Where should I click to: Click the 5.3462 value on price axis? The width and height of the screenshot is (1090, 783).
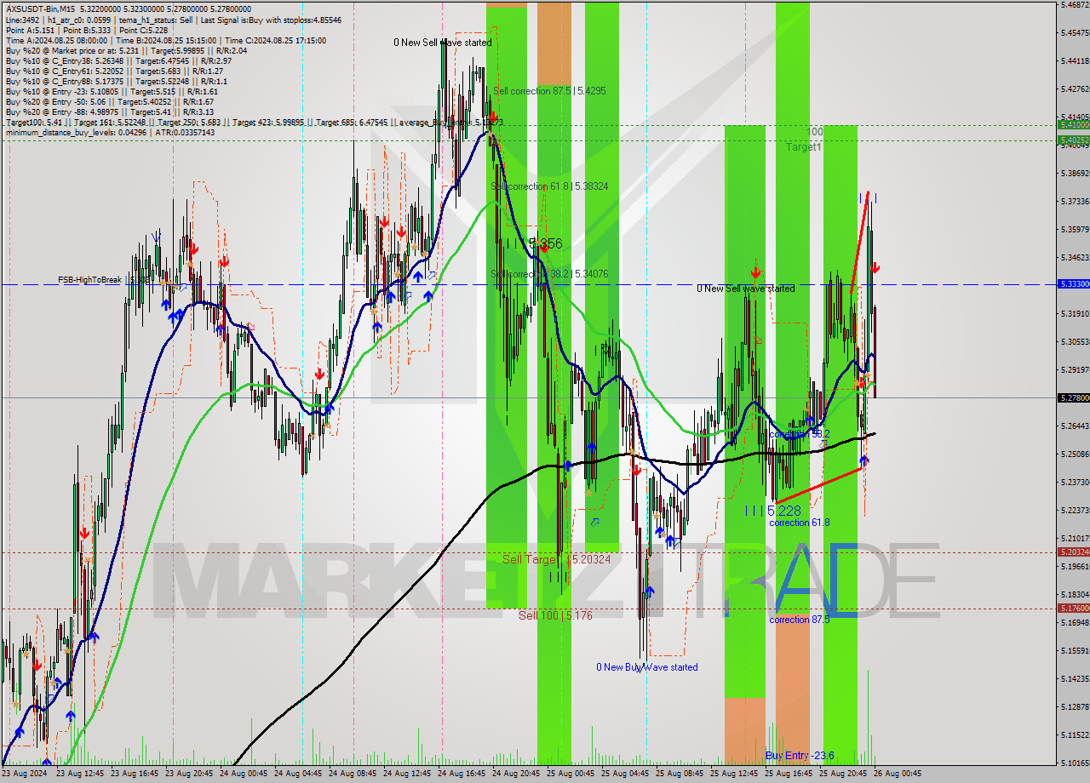1075,257
